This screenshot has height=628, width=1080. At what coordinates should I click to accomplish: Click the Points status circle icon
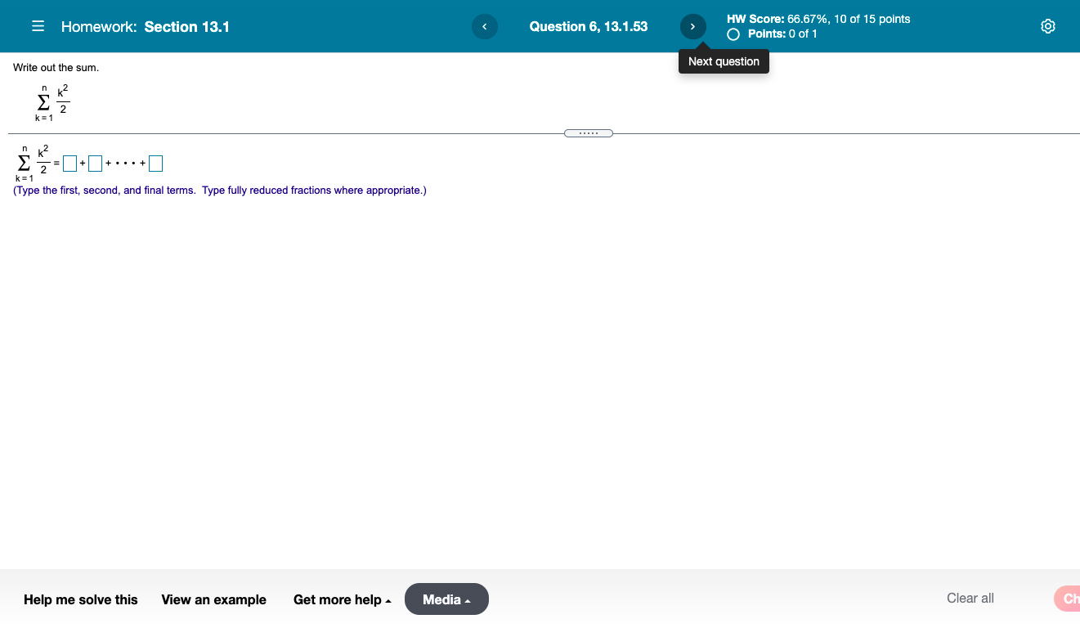[734, 34]
